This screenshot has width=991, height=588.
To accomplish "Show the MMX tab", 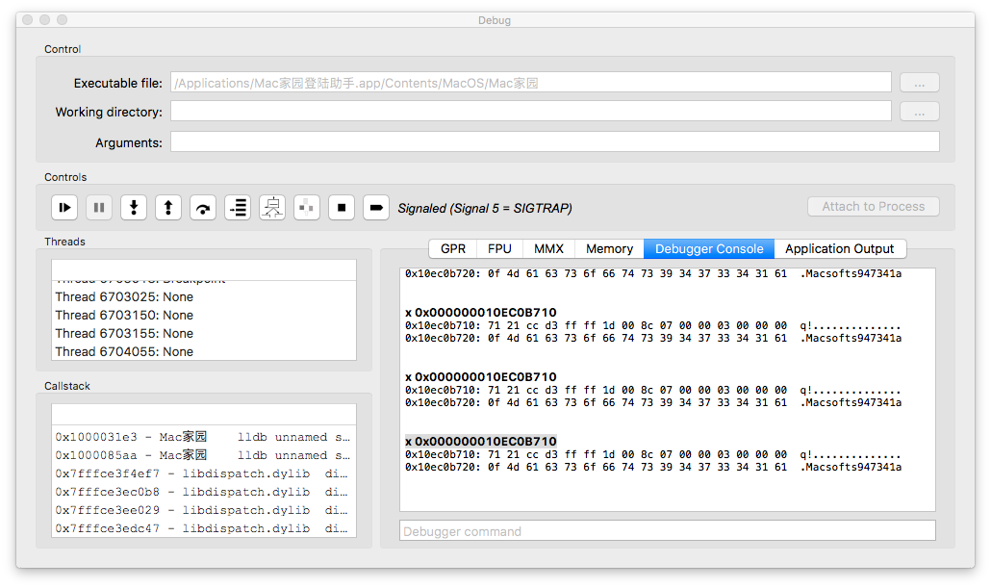I will pyautogui.click(x=548, y=248).
